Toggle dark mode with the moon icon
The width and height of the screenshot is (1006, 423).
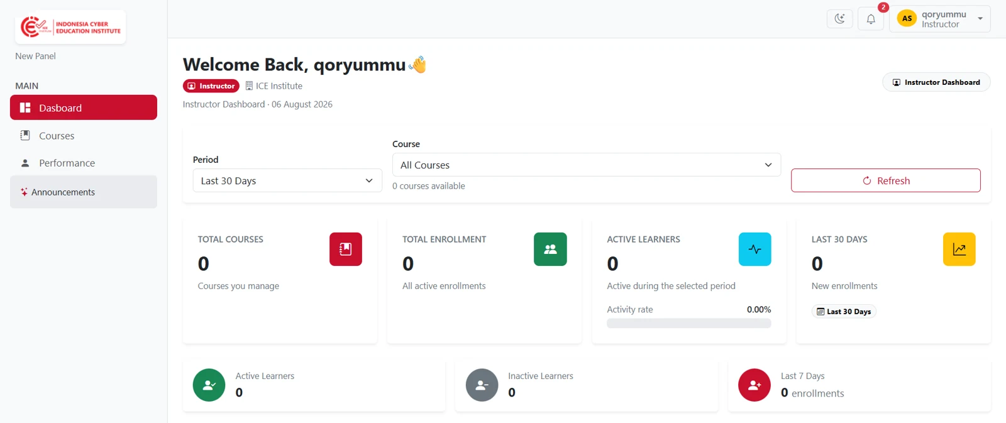(x=839, y=19)
